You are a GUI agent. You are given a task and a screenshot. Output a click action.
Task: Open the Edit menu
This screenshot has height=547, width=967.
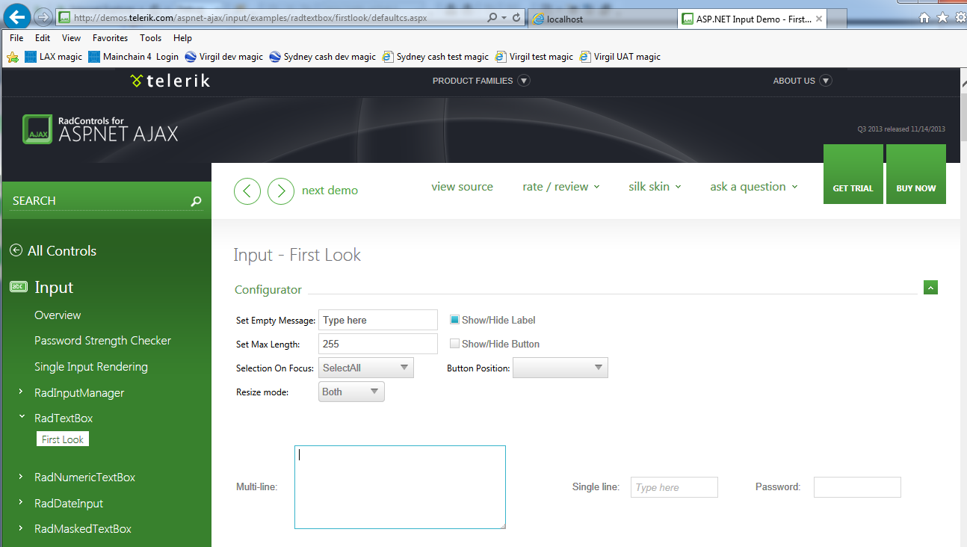43,38
